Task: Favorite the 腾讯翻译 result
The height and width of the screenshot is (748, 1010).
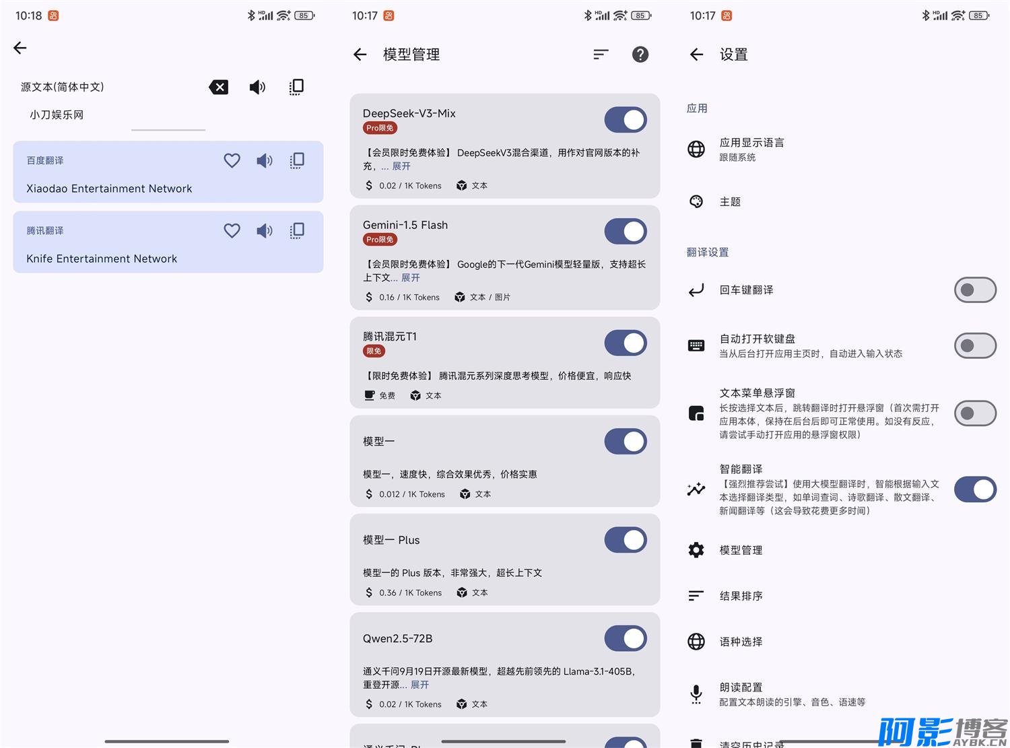Action: pyautogui.click(x=232, y=230)
